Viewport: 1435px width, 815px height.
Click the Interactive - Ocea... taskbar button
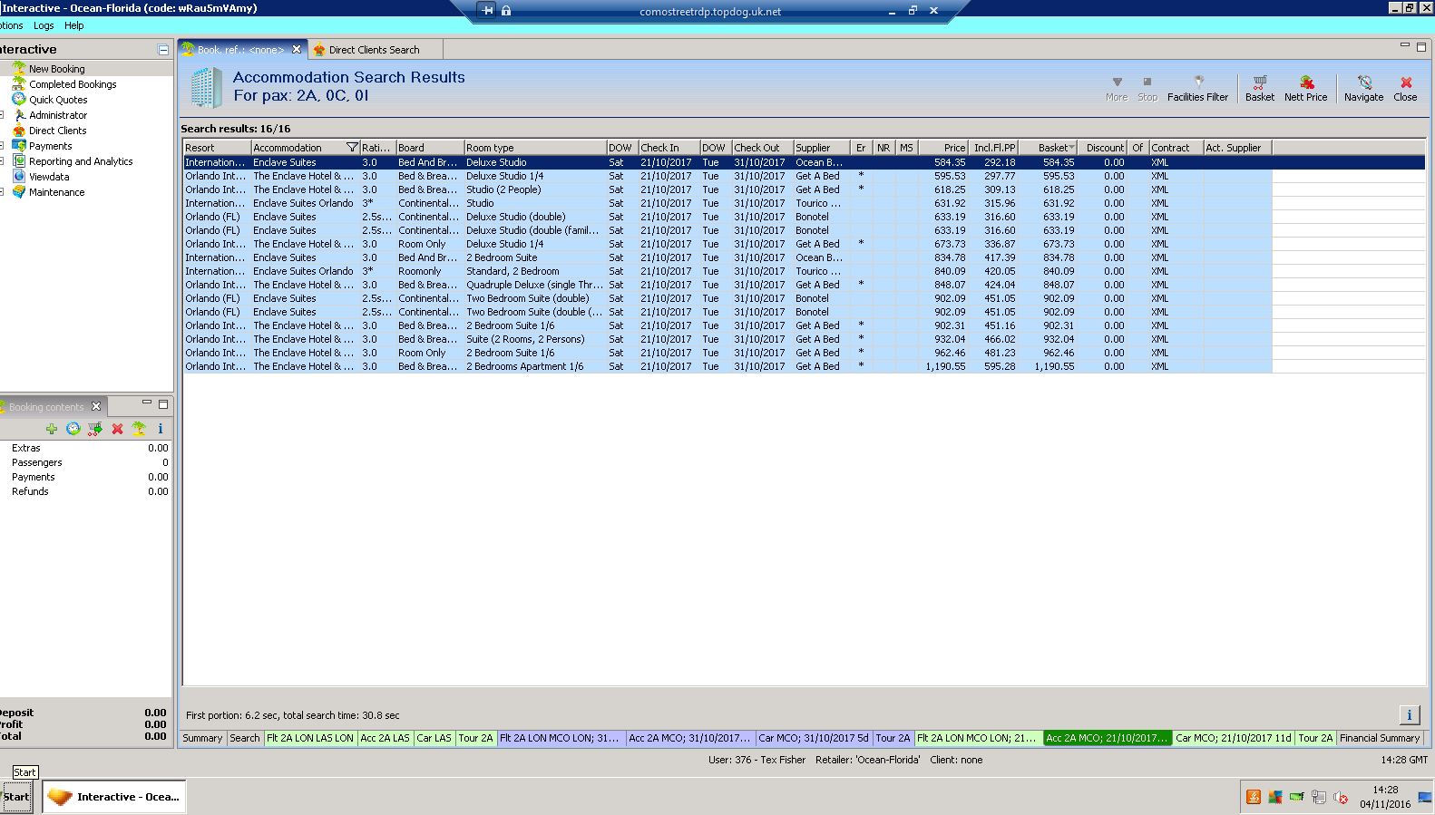114,797
